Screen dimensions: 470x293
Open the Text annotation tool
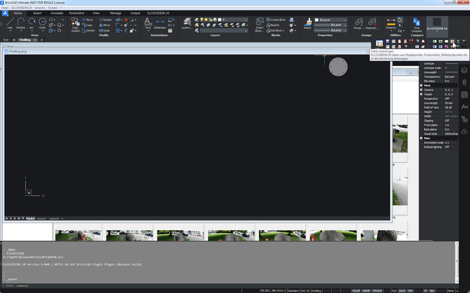point(147,23)
